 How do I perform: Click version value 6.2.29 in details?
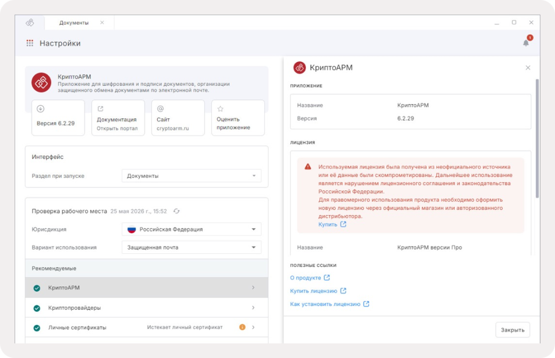[x=405, y=118]
